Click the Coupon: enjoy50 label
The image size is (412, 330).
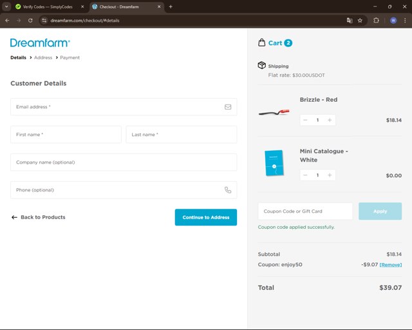[x=280, y=264]
